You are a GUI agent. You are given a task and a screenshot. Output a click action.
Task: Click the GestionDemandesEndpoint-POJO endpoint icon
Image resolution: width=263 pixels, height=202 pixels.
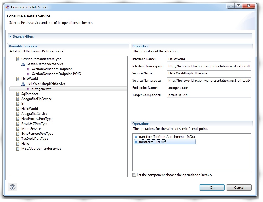tap(29, 74)
